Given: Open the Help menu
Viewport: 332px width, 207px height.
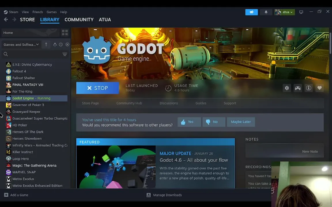Looking at the screenshot, I should (x=63, y=12).
